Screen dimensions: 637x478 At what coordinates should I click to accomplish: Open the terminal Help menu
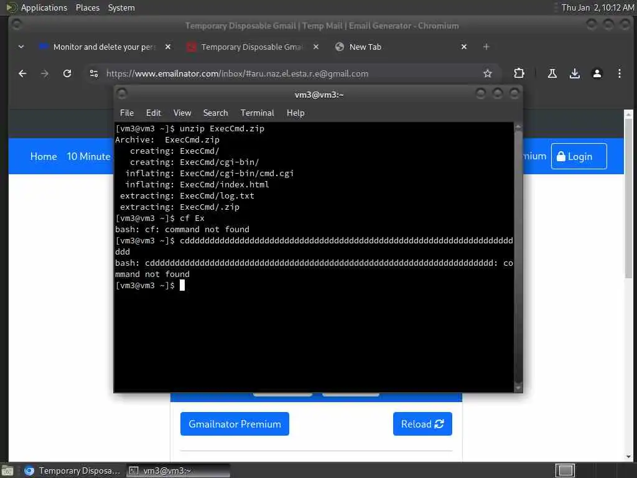(295, 113)
